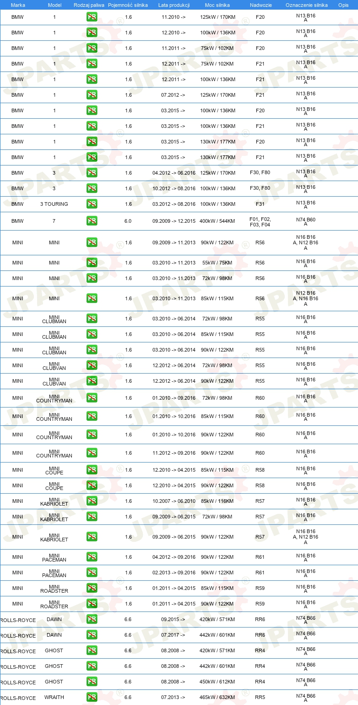Image resolution: width=358 pixels, height=705 pixels.
Task: Click the 'WRAITH' model cell
Action: (x=54, y=697)
